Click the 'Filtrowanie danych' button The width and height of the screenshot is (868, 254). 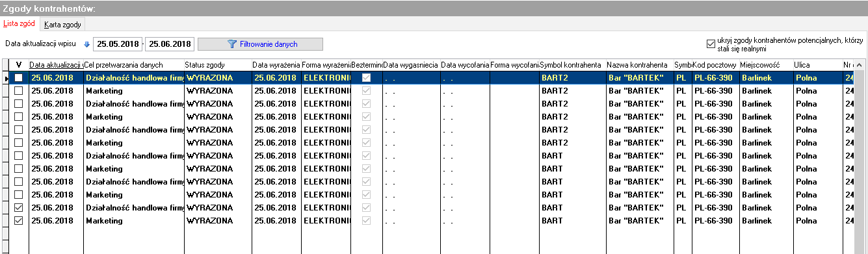pos(260,44)
